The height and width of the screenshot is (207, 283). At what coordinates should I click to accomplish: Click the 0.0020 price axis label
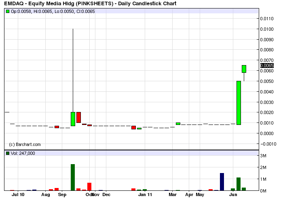pyautogui.click(x=267, y=112)
